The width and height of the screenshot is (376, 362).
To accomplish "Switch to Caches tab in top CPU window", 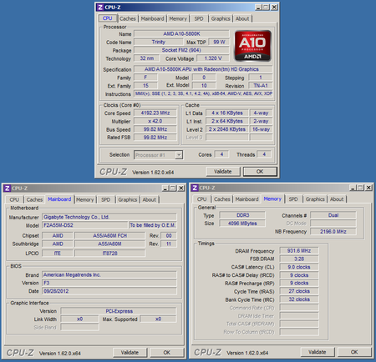I will coord(128,18).
